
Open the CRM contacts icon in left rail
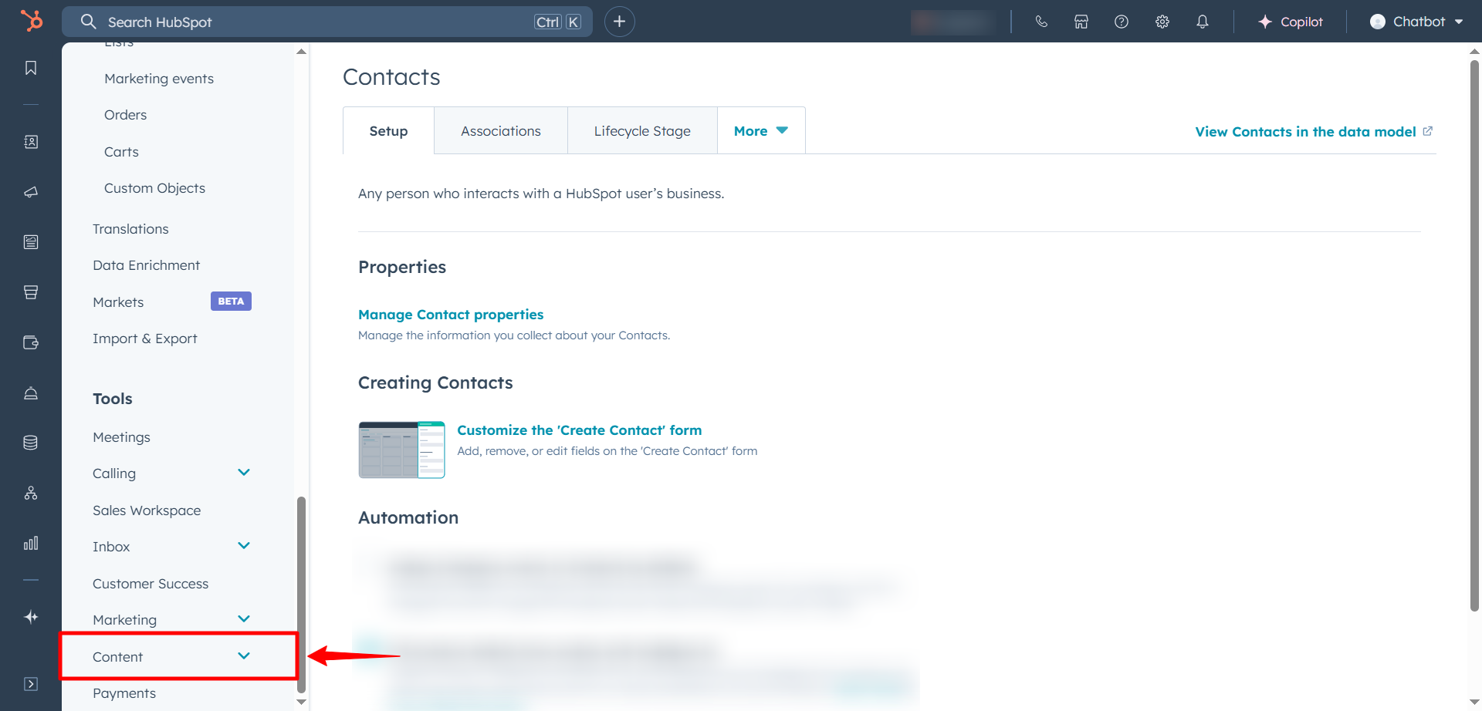[31, 142]
